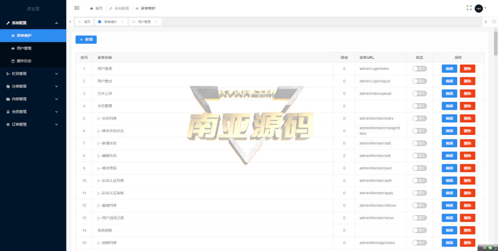The width and height of the screenshot is (498, 251).
Task: Switch to the 用户管理 tab
Action: [x=145, y=22]
